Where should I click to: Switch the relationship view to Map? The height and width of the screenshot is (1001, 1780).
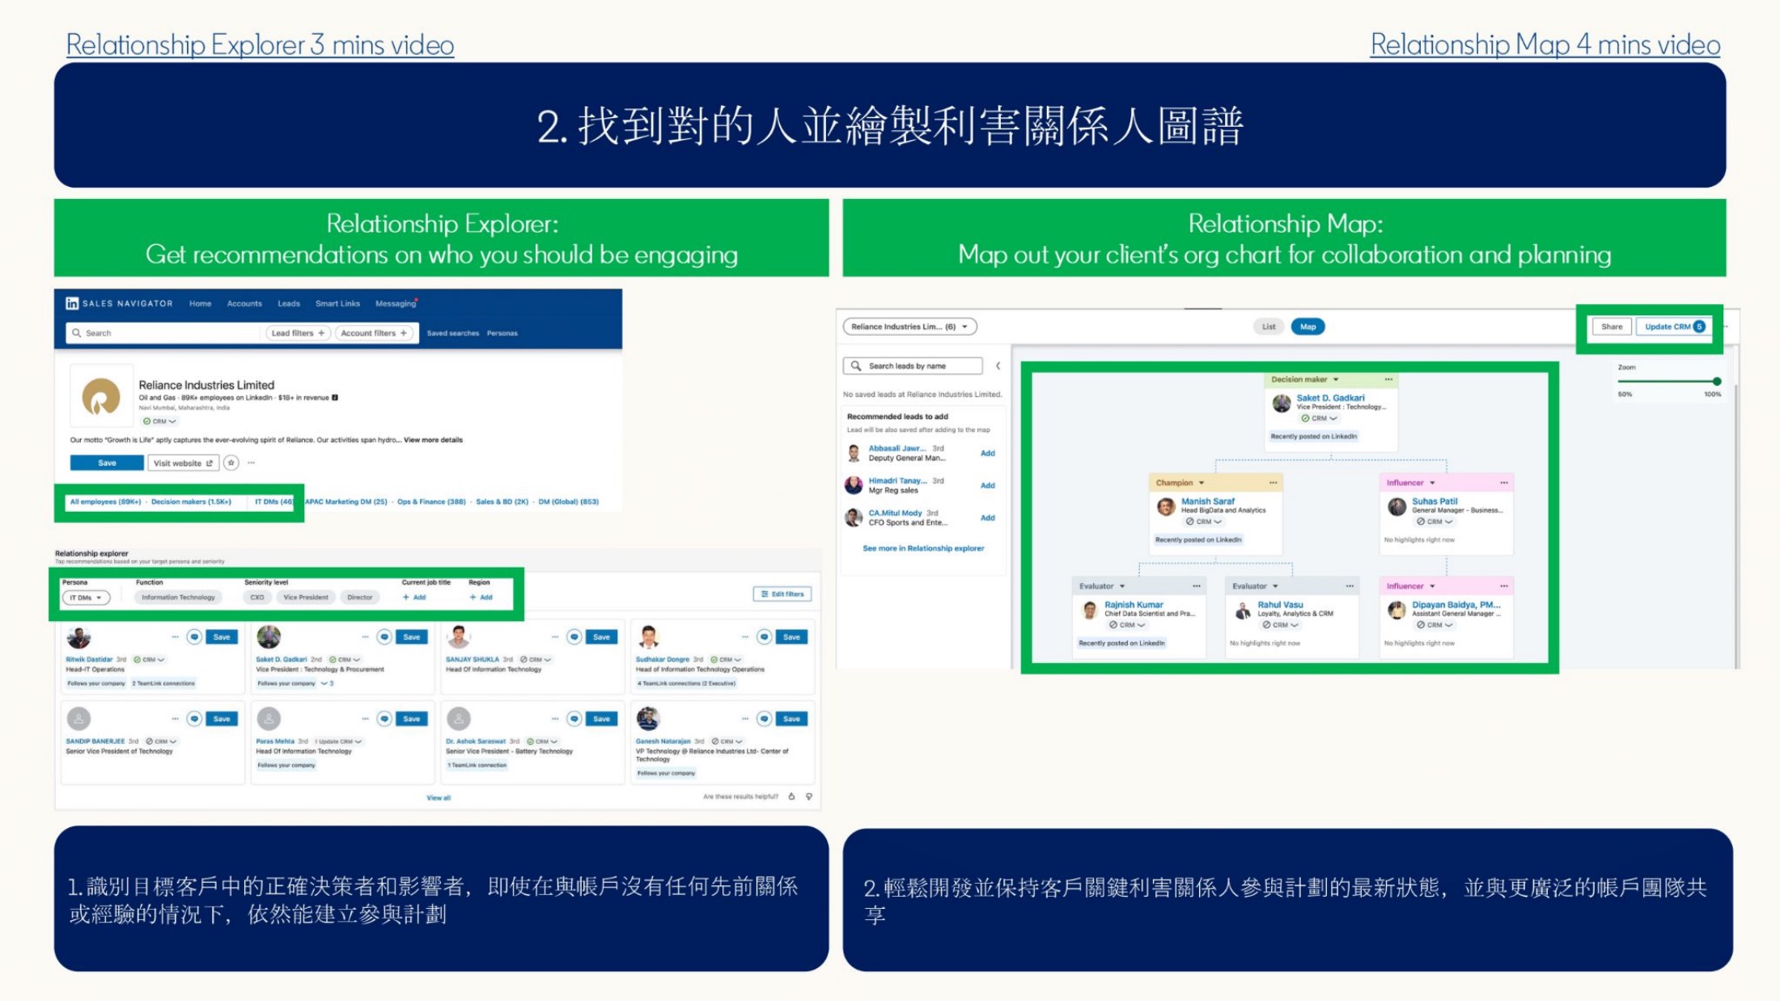point(1307,327)
